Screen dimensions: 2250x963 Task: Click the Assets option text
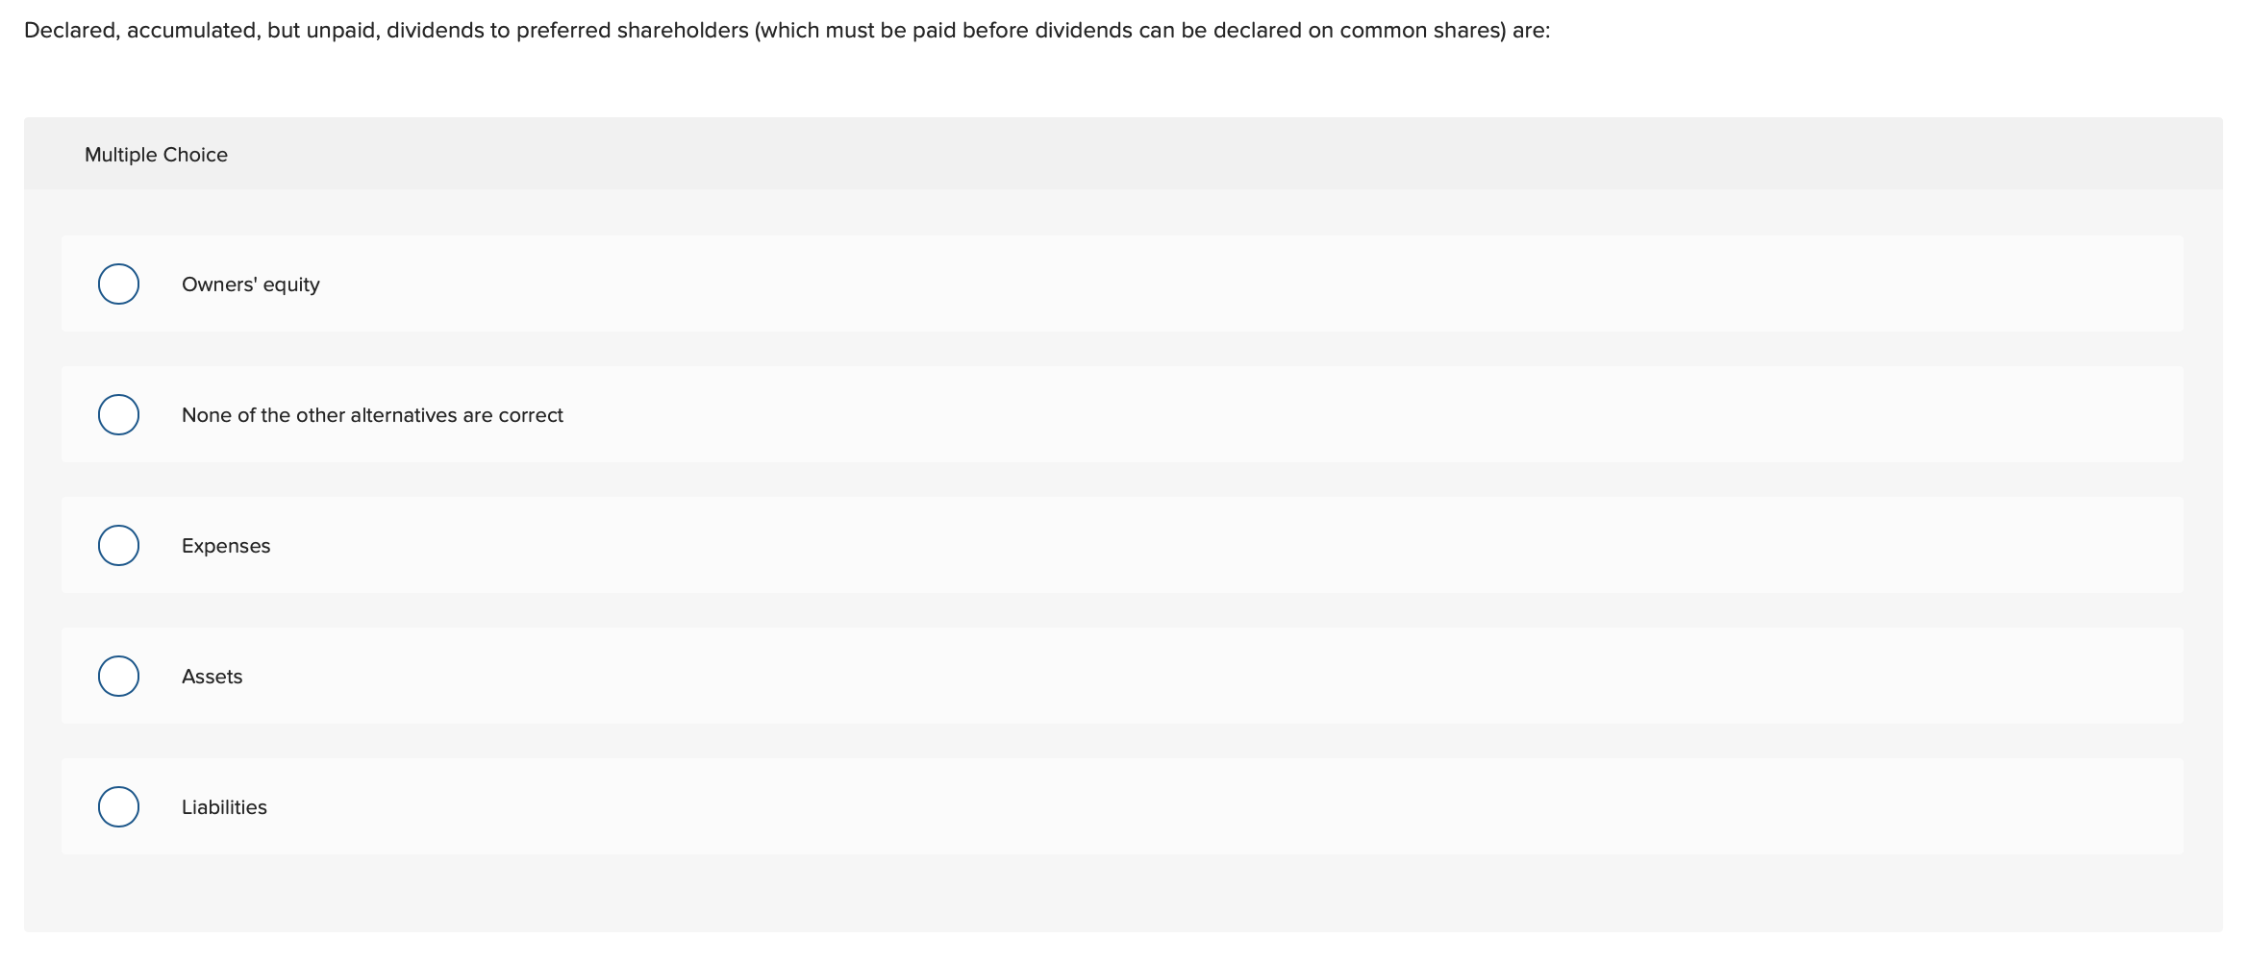[x=212, y=676]
